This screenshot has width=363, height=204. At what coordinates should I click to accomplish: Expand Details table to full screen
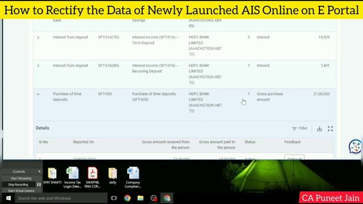[x=330, y=129]
